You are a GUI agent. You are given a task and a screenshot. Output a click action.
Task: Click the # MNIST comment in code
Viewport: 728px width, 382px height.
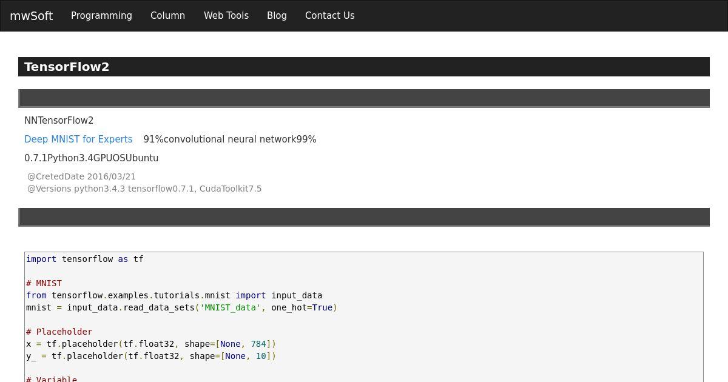click(44, 283)
